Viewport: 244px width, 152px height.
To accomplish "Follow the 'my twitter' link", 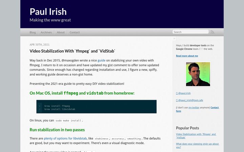I will click(194, 107).
